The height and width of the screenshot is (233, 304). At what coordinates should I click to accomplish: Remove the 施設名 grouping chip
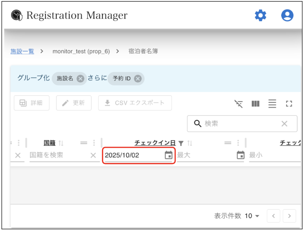pos(80,79)
